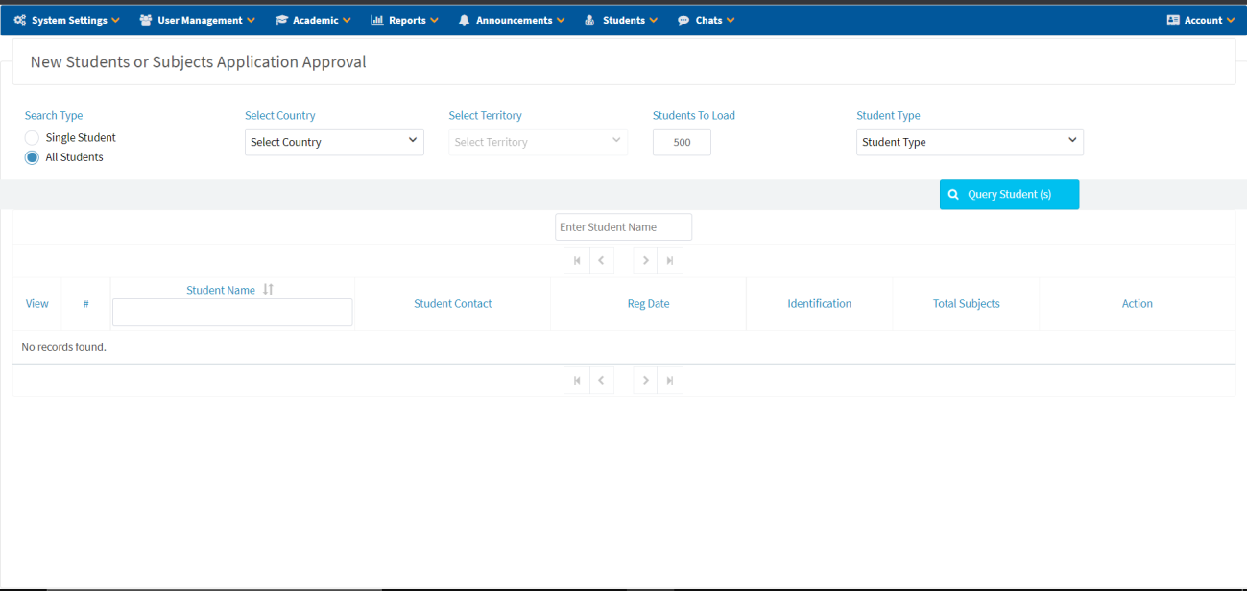Go to previous page in top paginator

[x=601, y=260]
